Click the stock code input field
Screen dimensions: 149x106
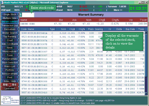[27, 15]
